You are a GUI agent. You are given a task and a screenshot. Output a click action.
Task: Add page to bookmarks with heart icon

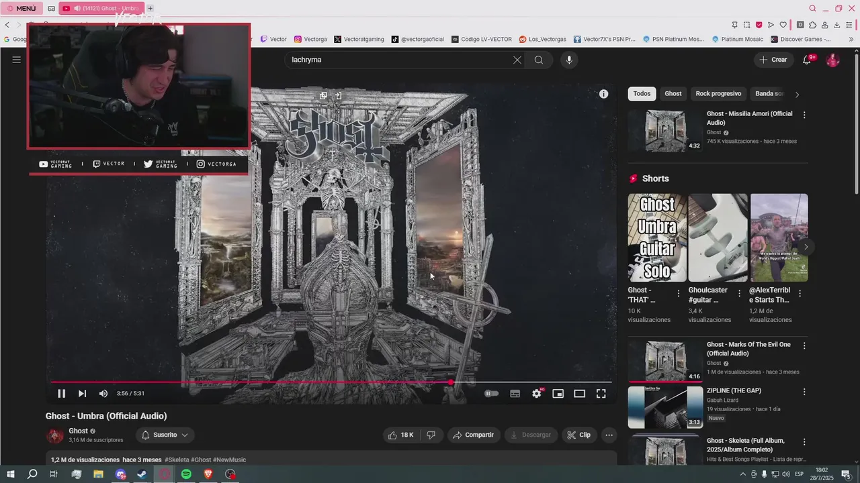[783, 25]
